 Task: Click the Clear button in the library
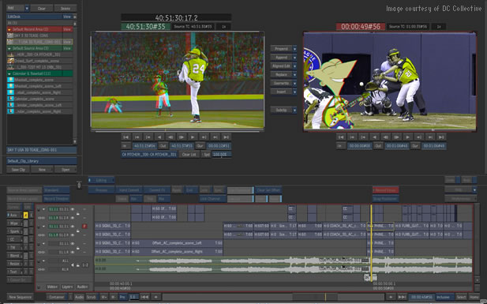(42, 9)
